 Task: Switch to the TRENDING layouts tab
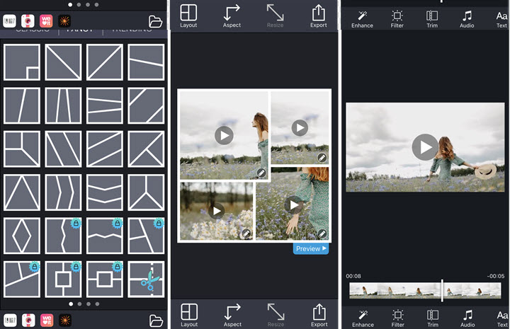pos(132,30)
